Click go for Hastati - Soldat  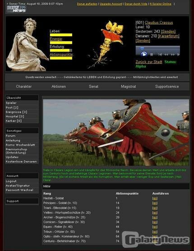pos(155,198)
